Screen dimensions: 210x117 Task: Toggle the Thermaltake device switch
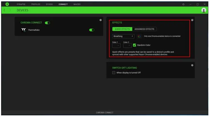[92, 30]
